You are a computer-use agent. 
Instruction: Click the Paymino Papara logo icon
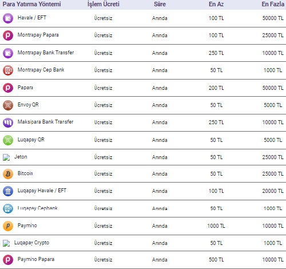pyautogui.click(x=8, y=260)
